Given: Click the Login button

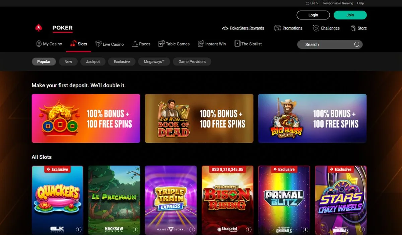Looking at the screenshot, I should pyautogui.click(x=313, y=15).
